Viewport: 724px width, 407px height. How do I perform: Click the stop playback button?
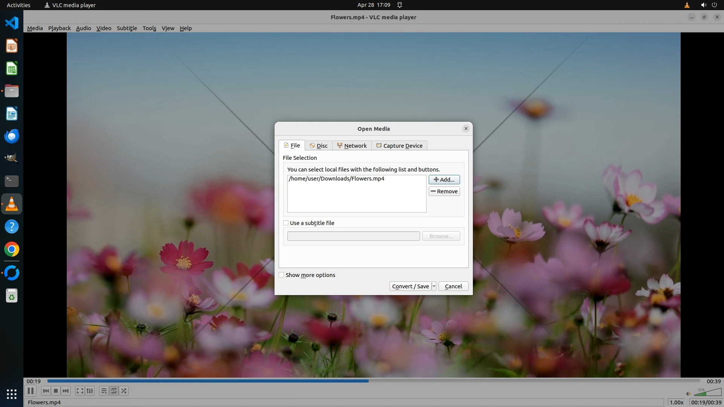pyautogui.click(x=56, y=391)
